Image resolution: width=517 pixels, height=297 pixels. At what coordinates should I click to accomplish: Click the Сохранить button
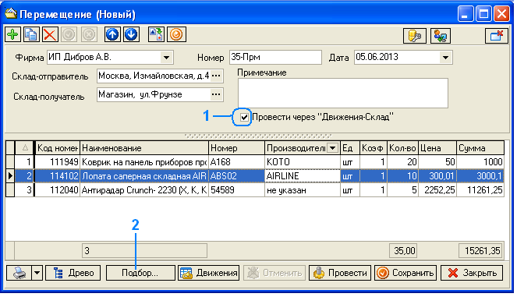(x=405, y=273)
